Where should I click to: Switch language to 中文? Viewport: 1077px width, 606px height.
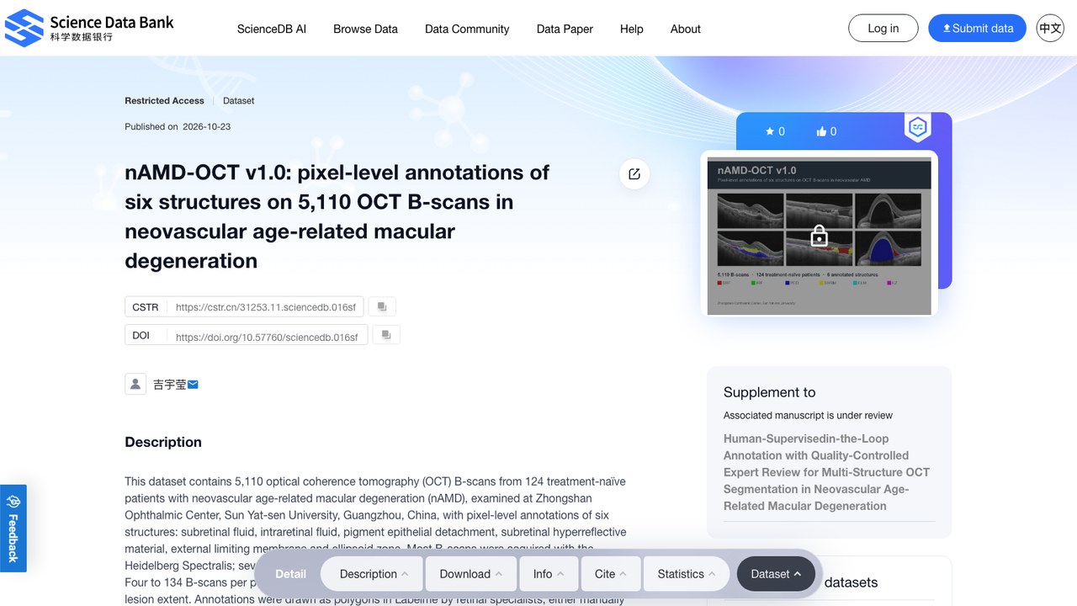[1050, 28]
